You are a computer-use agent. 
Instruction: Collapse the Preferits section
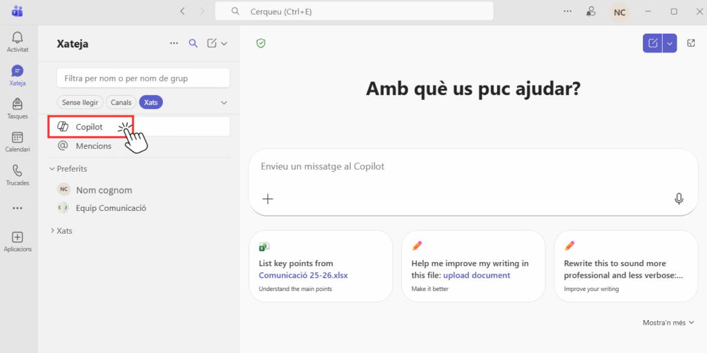[x=52, y=168]
